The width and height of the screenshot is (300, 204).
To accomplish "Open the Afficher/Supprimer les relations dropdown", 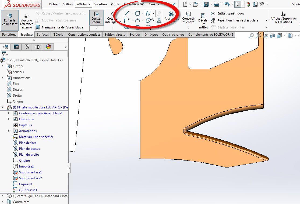I will tap(284, 28).
